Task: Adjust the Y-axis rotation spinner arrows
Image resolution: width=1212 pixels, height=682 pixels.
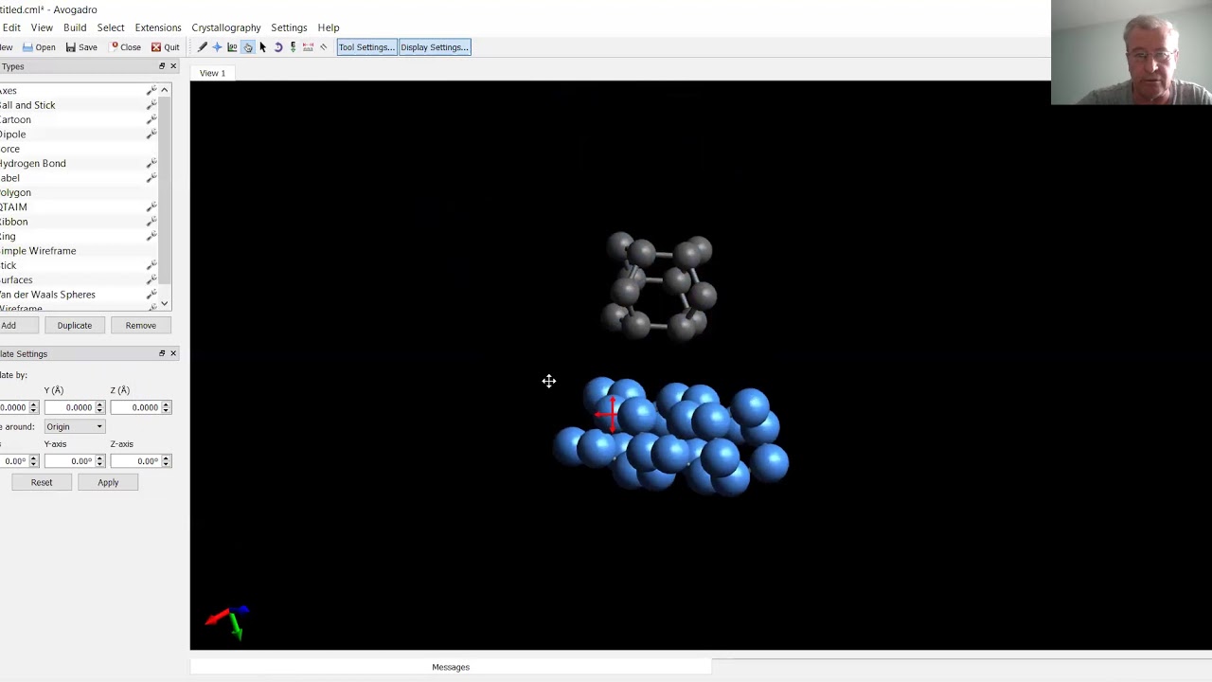Action: tap(99, 461)
